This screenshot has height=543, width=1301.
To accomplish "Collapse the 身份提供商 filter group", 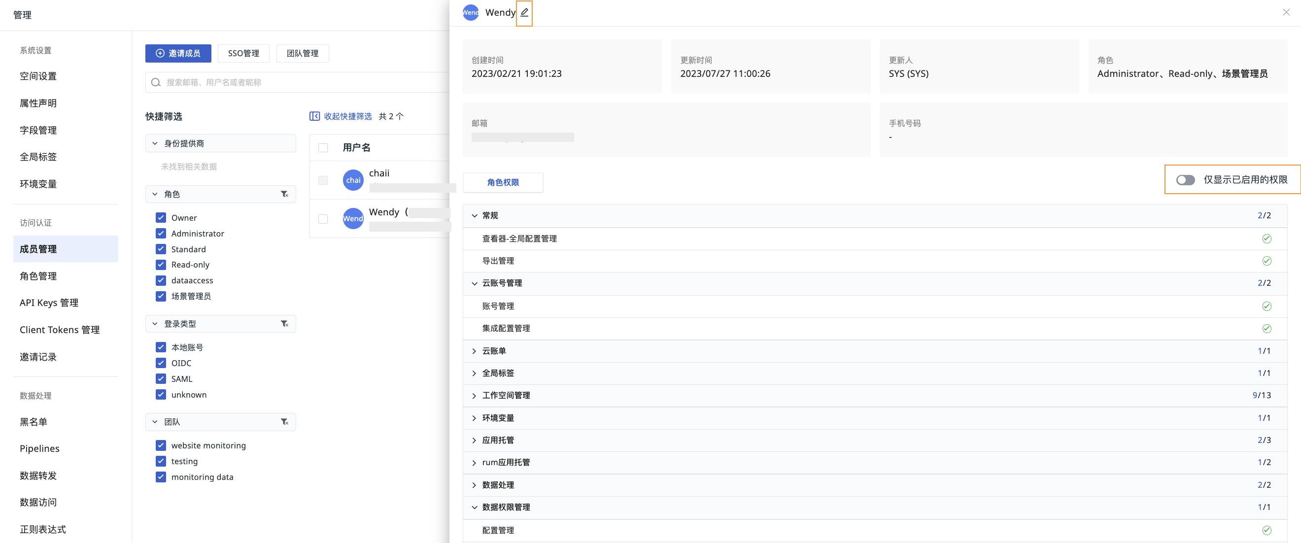I will point(155,143).
